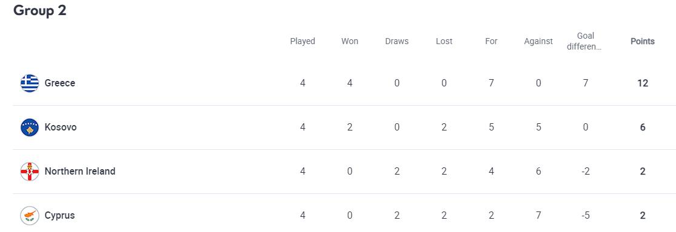Click the Draws column header
Image resolution: width=676 pixels, height=232 pixels.
397,41
